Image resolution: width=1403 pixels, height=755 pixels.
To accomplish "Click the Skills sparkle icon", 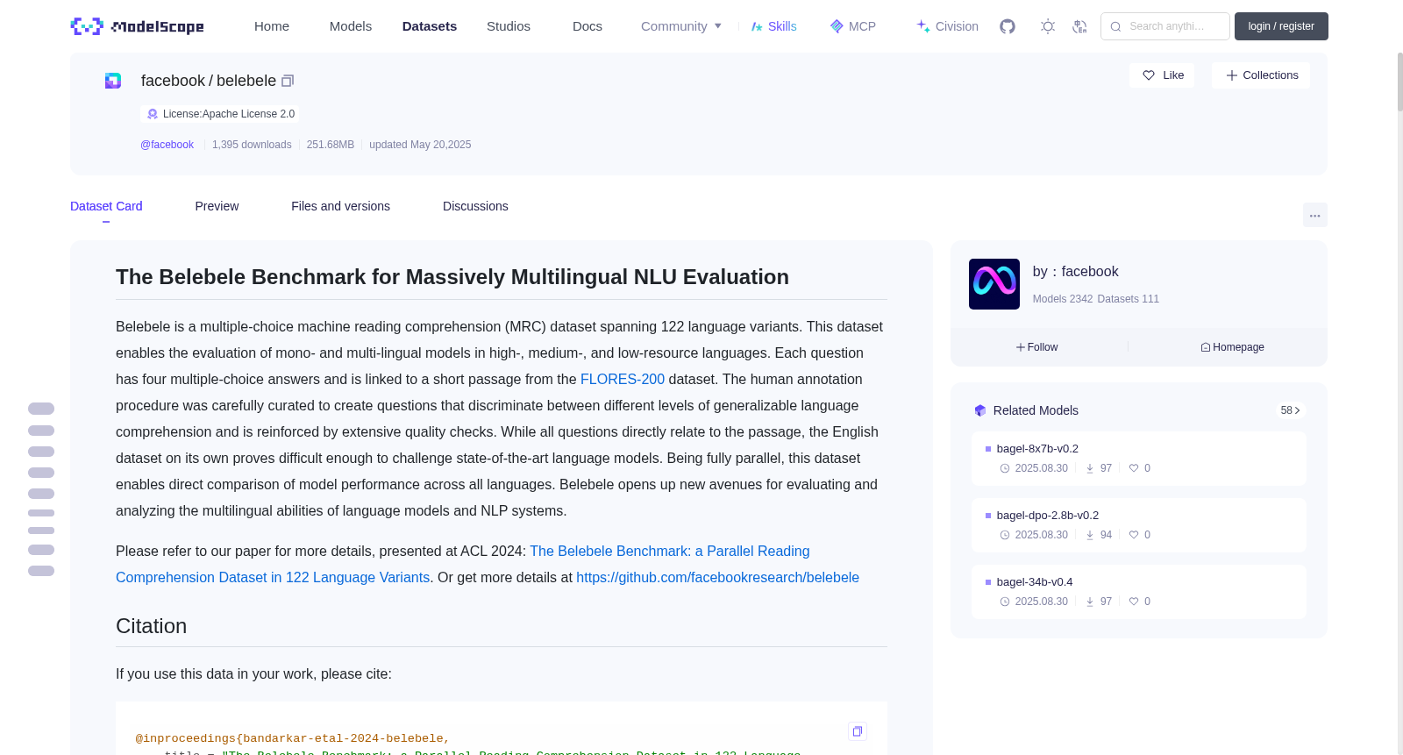I will click(757, 26).
